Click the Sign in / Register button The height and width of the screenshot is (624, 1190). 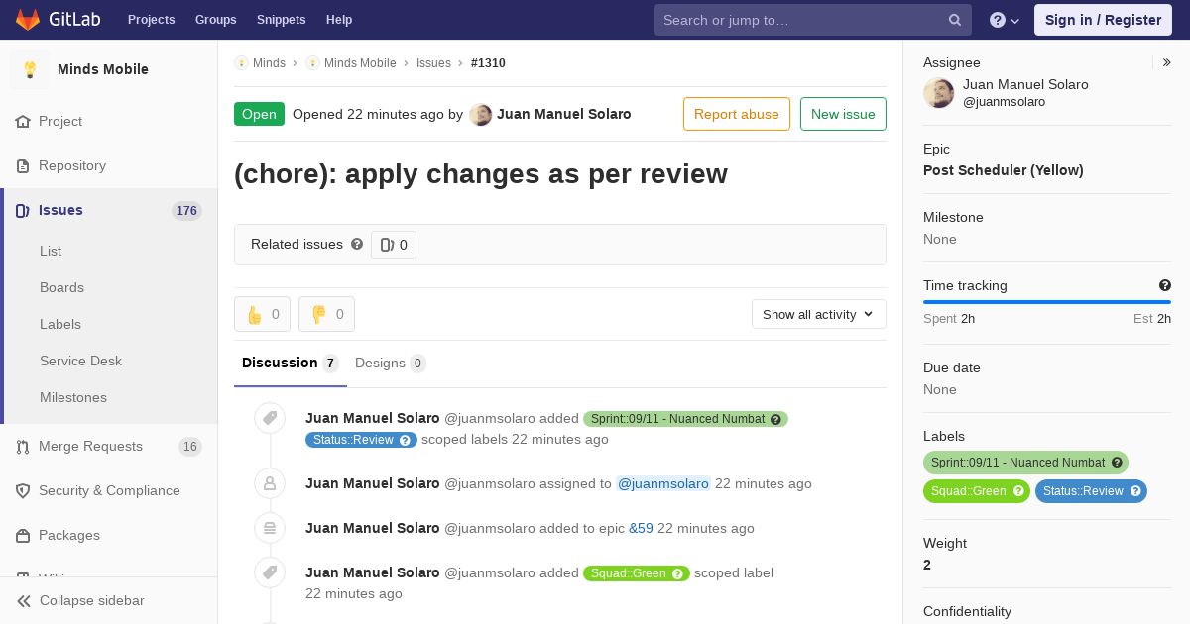1104,20
